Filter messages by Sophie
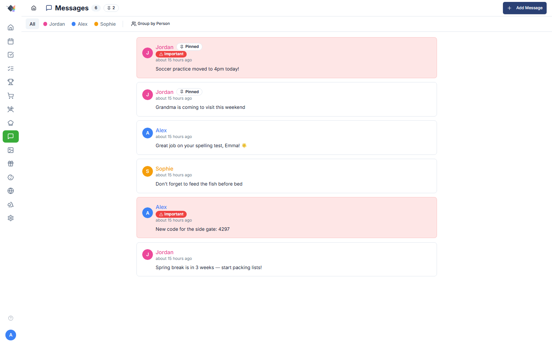Viewport: 552px width, 345px height. (105, 24)
